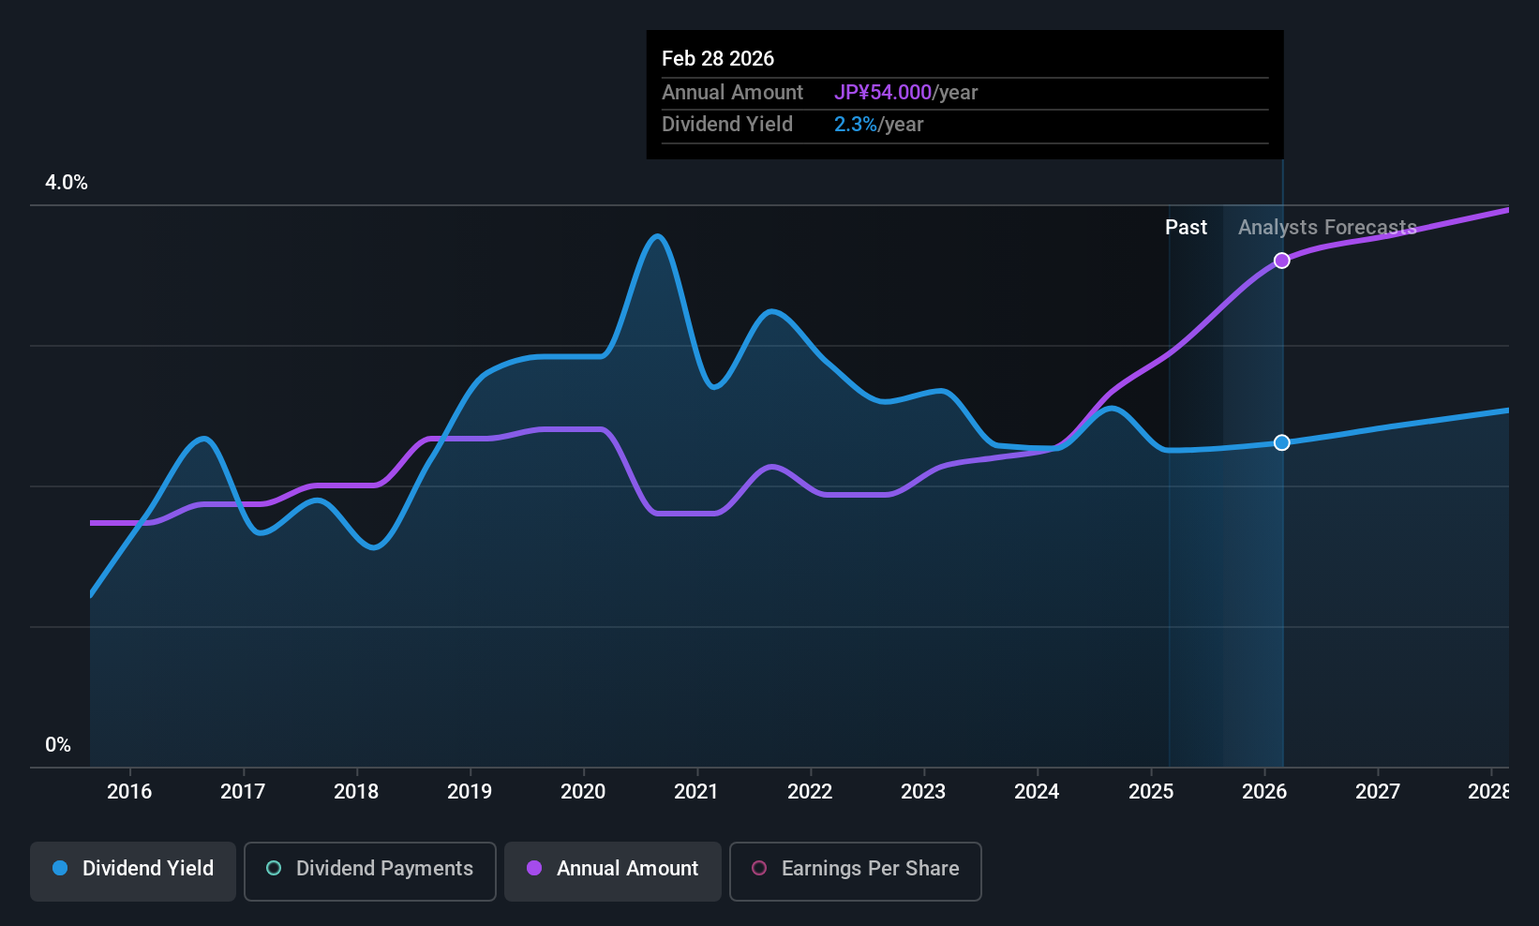Click the 2027 year axis label
The width and height of the screenshot is (1539, 926).
click(1378, 791)
